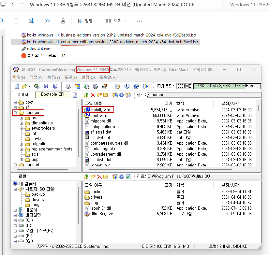Screen dimensions: 269x255
Task: Expand the efi folder node
Action: pyautogui.click(x=15, y=107)
